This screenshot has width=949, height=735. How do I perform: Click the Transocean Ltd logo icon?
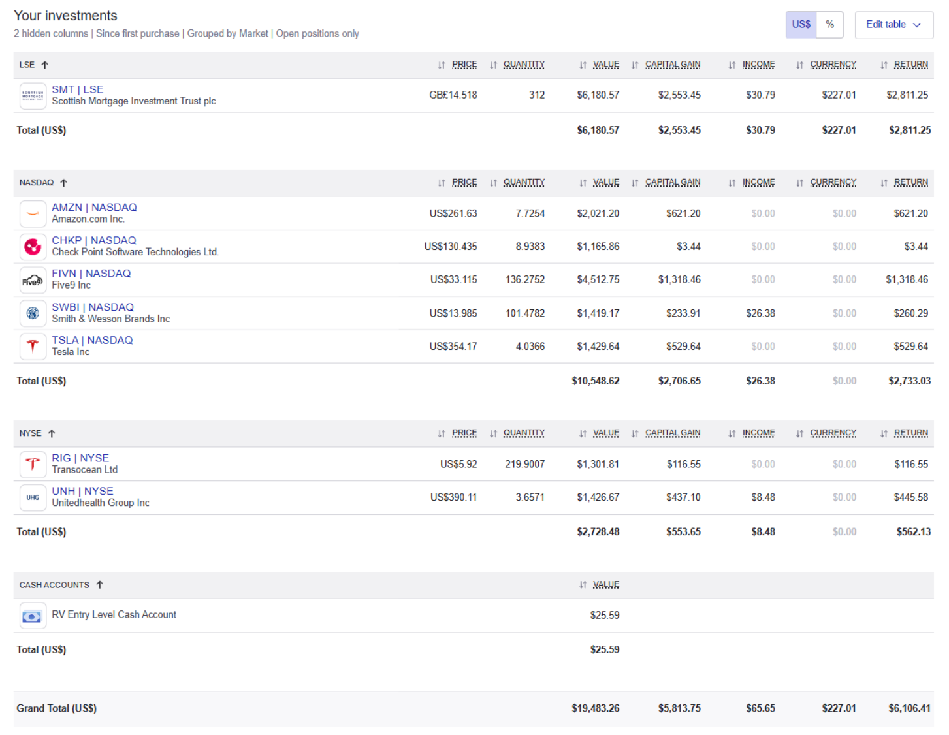coord(33,464)
